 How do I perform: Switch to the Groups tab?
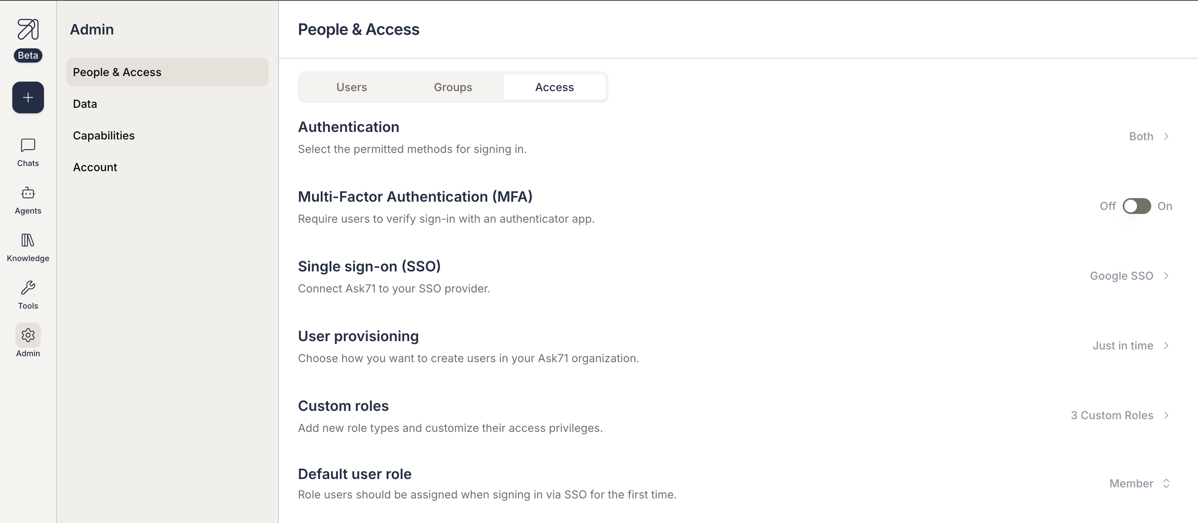coord(453,87)
